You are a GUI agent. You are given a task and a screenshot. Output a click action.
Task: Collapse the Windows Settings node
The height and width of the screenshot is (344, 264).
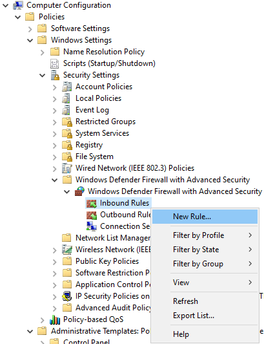(x=30, y=40)
